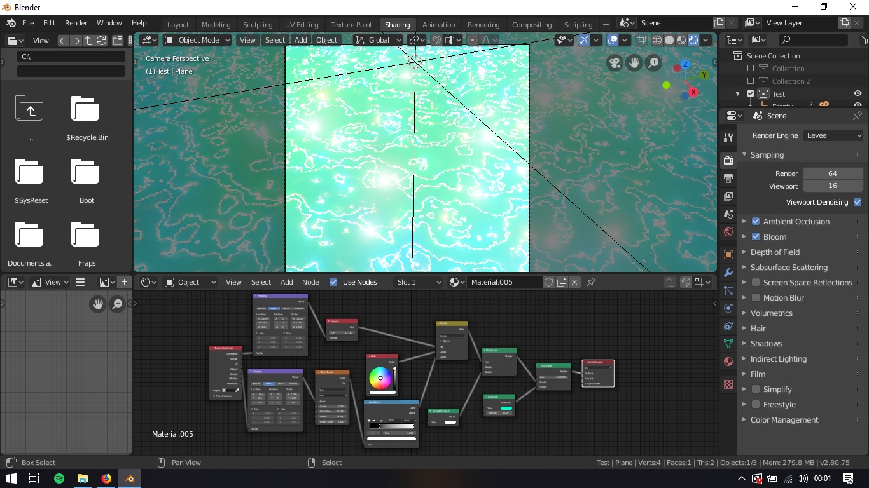Screen dimensions: 869x488
Task: Open the World properties tab
Action: click(728, 232)
